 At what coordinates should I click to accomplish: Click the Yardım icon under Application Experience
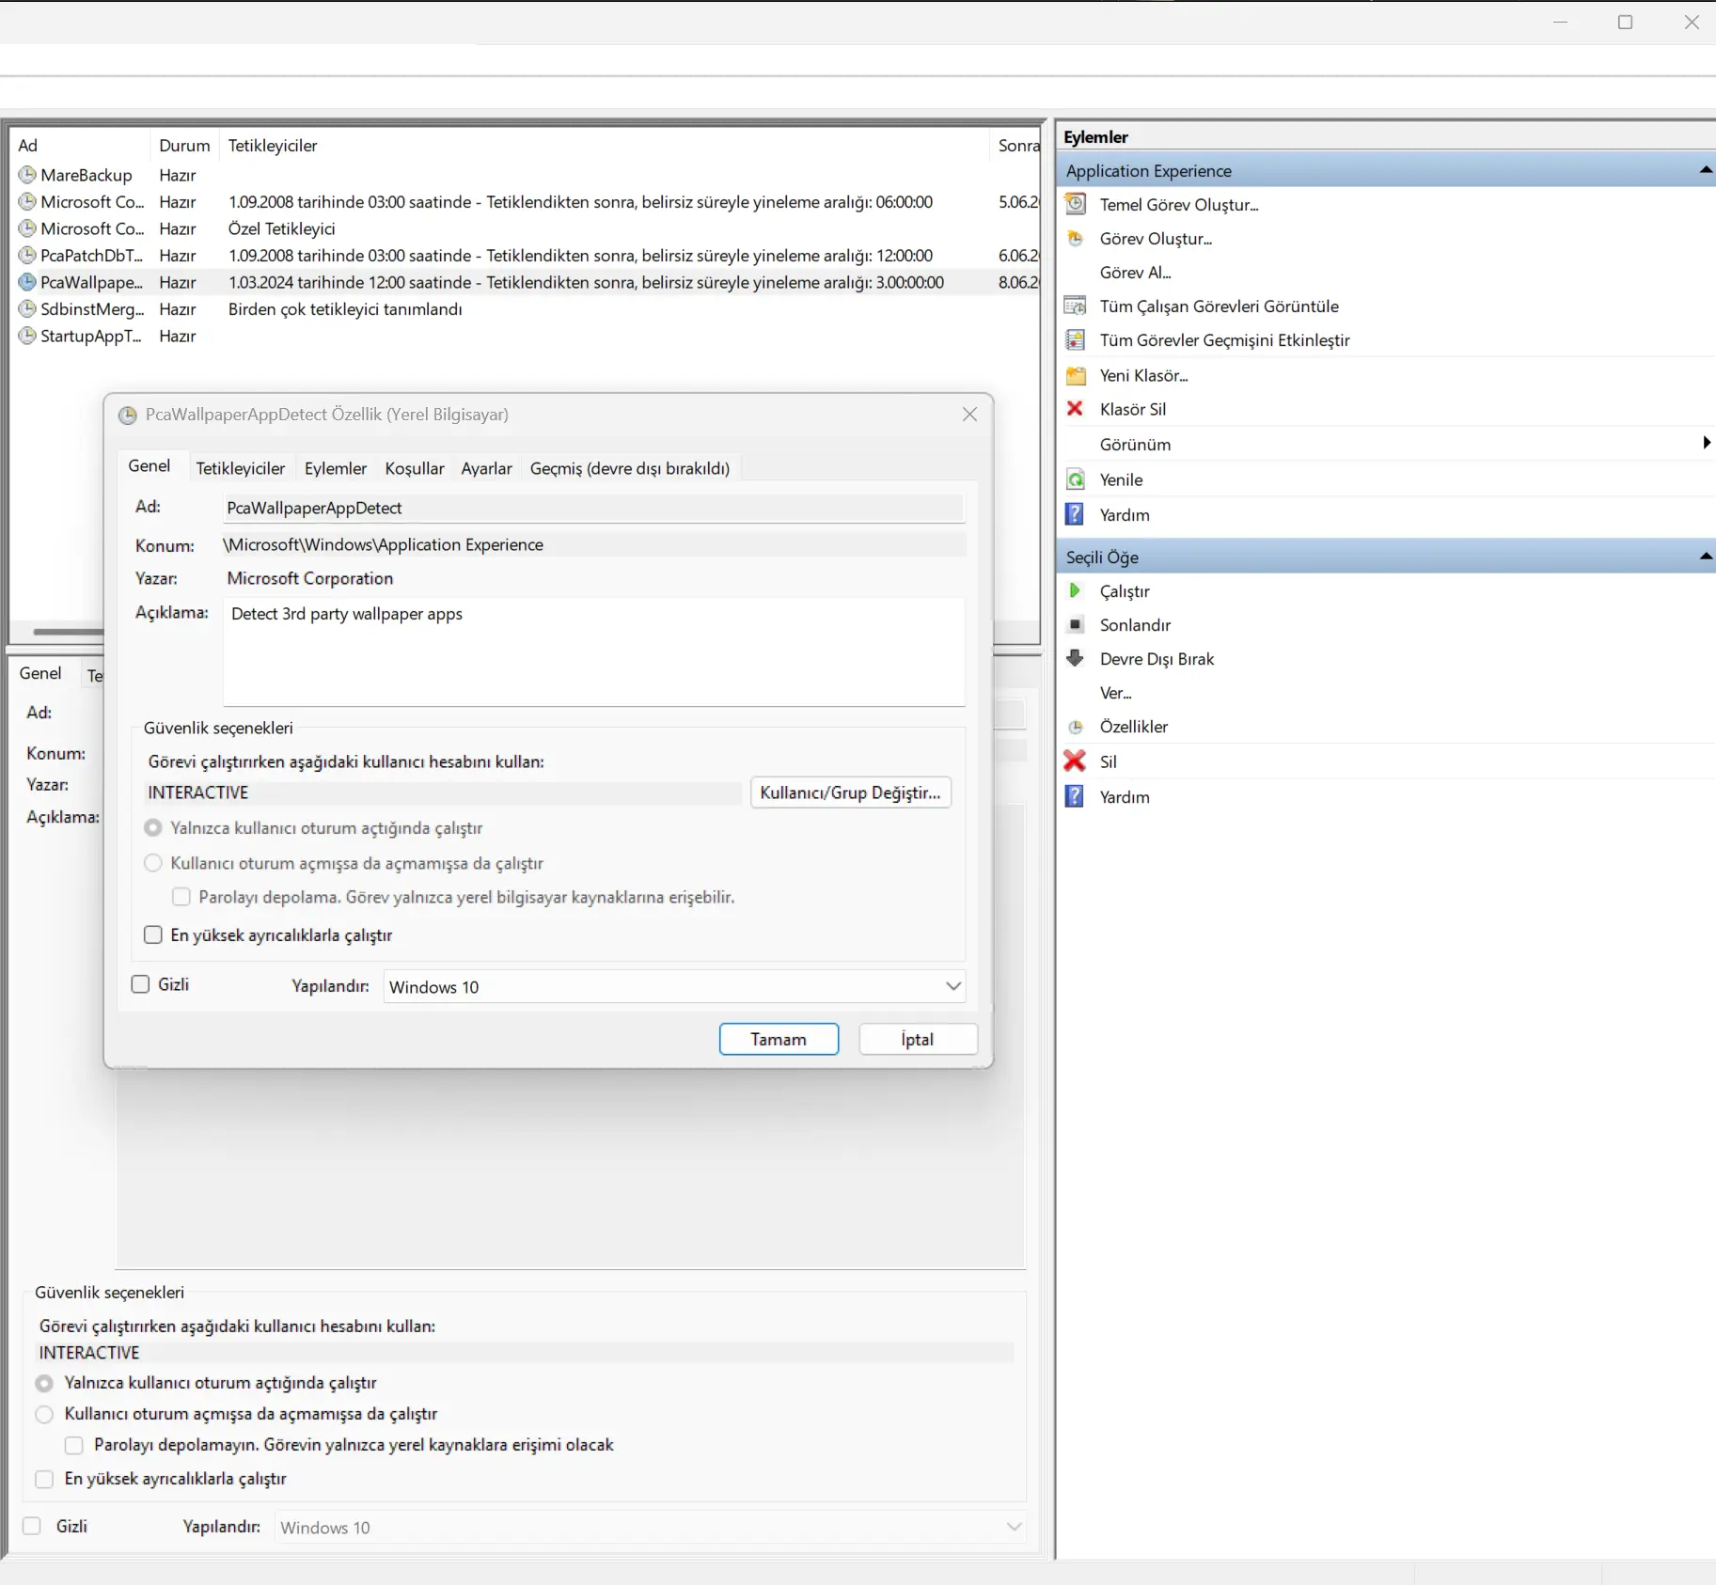click(1075, 514)
